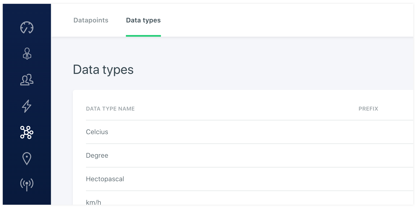Select the broadcast antenna sidebar icon
This screenshot has height=208, width=416.
pyautogui.click(x=27, y=185)
